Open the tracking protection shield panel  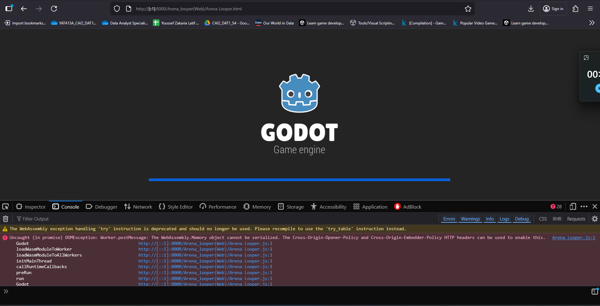[117, 9]
